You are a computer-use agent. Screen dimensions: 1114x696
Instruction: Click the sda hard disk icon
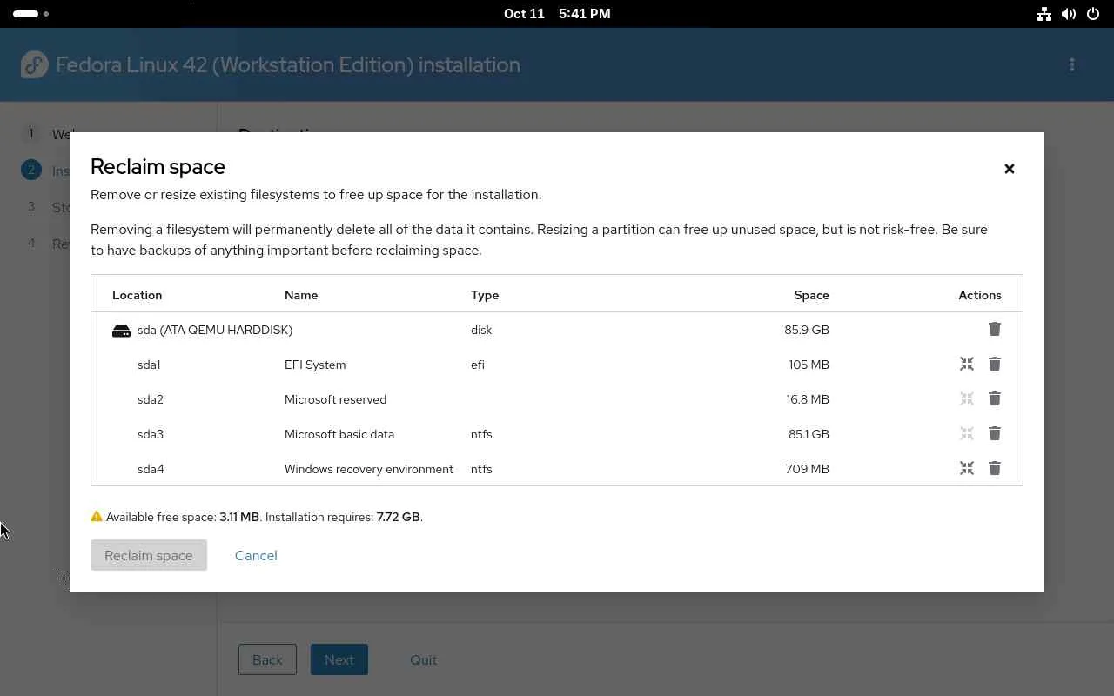pyautogui.click(x=121, y=331)
